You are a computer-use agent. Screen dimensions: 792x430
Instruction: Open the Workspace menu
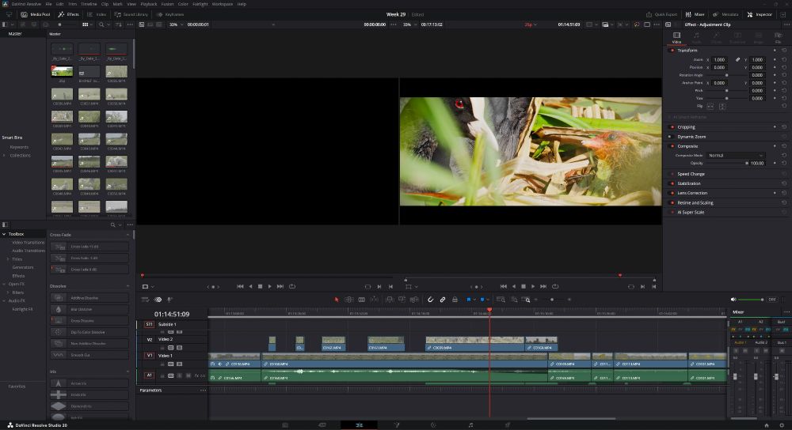click(223, 4)
